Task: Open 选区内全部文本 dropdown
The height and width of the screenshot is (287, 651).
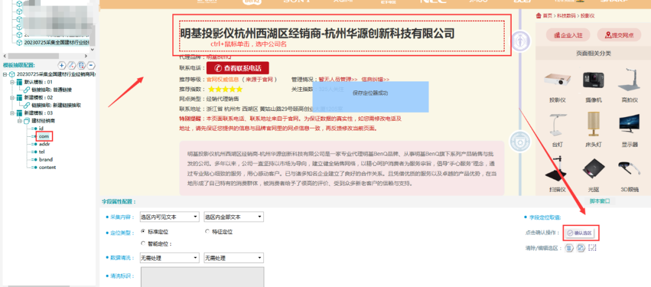Action: tap(234, 217)
